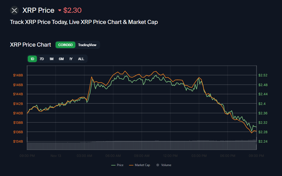Click the $148B market cap axis label

pos(18,75)
